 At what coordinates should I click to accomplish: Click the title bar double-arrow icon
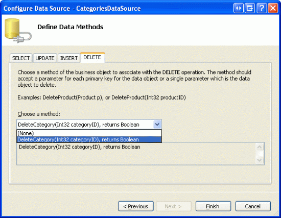(x=239, y=8)
